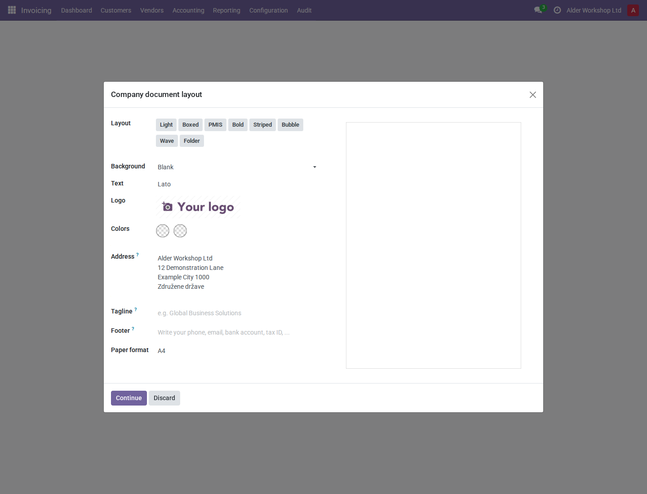Open the apps grid menu icon
Screen dimensions: 647x494
click(x=12, y=10)
